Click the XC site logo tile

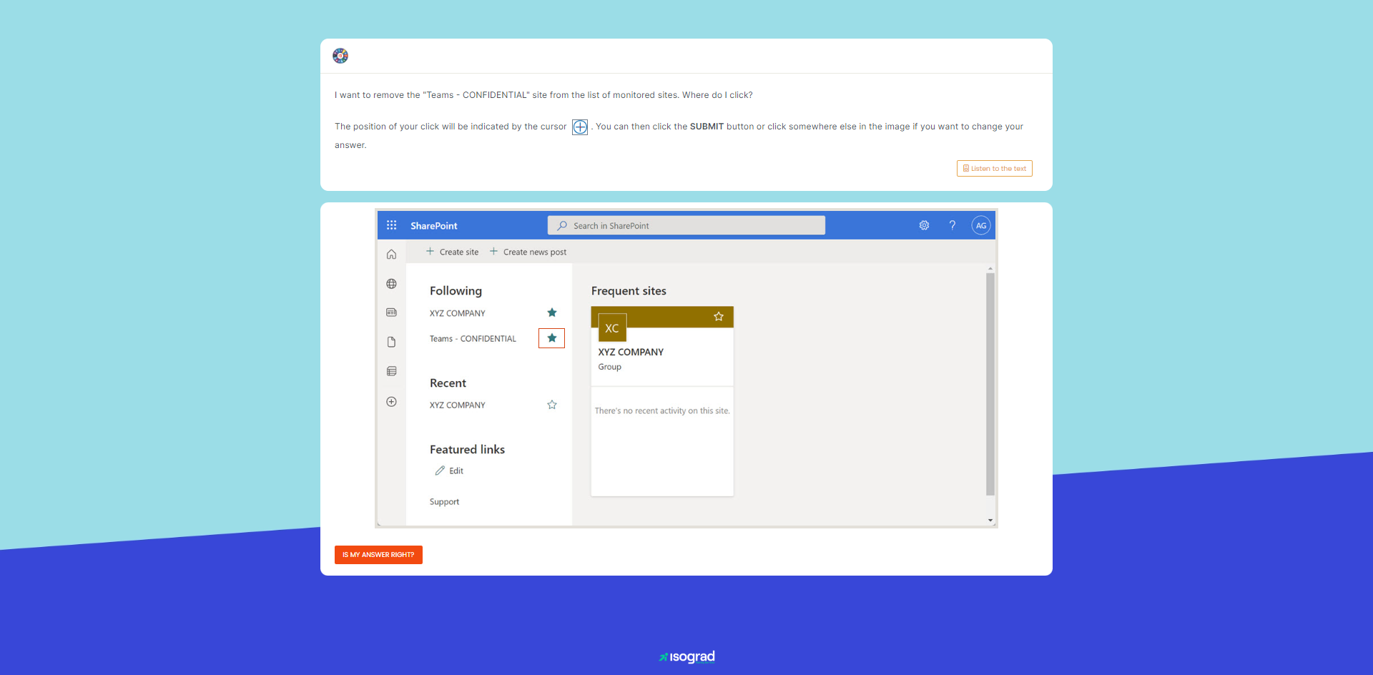coord(612,328)
